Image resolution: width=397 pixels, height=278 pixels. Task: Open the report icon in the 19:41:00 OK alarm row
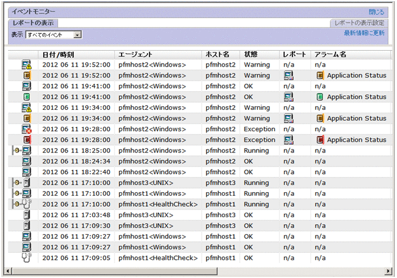[x=288, y=97]
